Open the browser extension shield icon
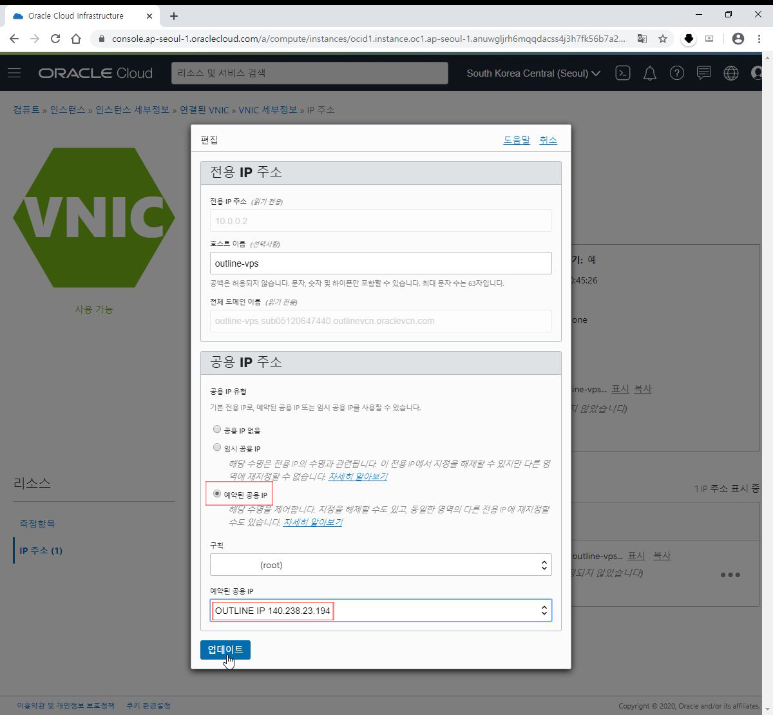Viewport: 773px width, 715px height. coord(689,39)
